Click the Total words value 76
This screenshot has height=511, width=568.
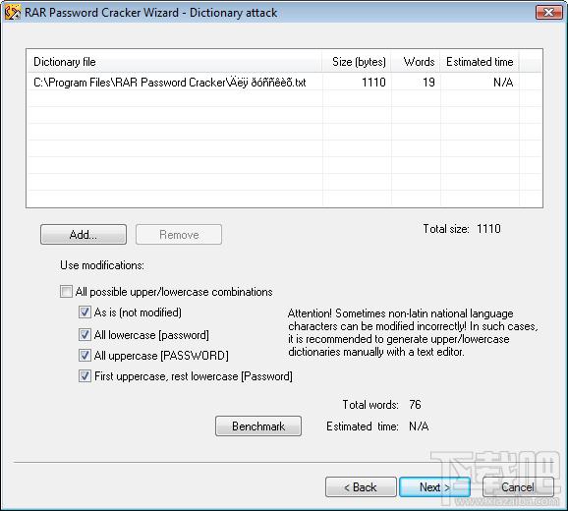[x=415, y=405]
